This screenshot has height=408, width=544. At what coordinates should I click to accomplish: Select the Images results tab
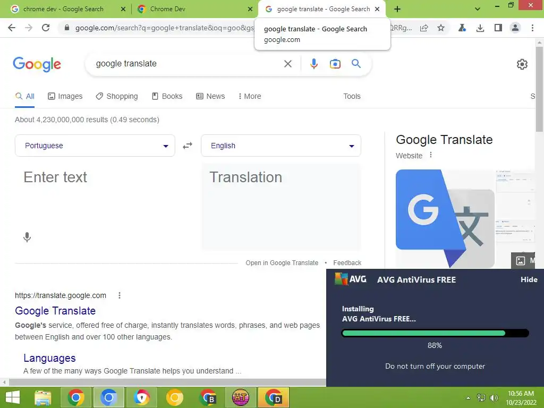click(65, 97)
